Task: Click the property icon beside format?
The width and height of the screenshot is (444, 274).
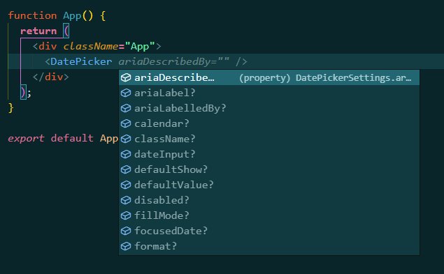Action: click(x=126, y=246)
